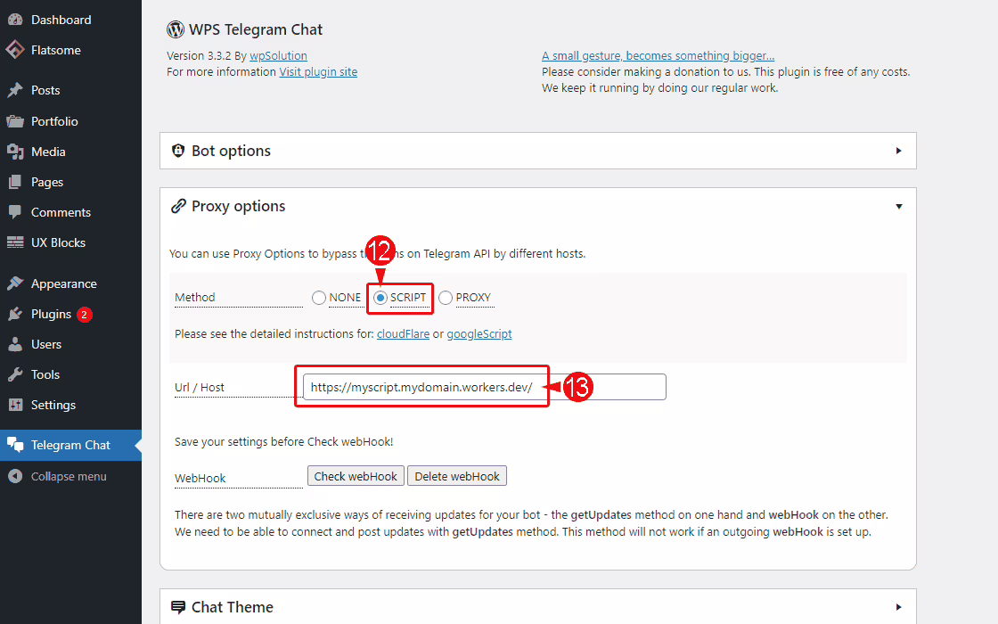Open the Settings menu in sidebar

pyautogui.click(x=53, y=405)
